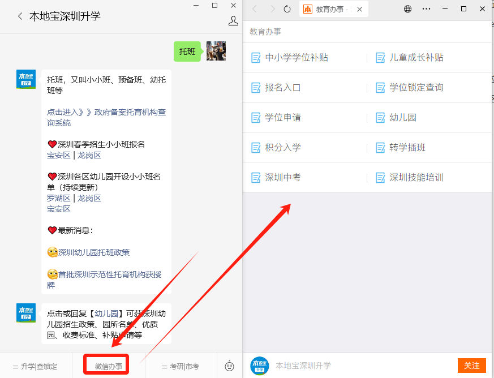
Task: Open sender's avatar thumbnail next to 托班
Action: pyautogui.click(x=216, y=51)
